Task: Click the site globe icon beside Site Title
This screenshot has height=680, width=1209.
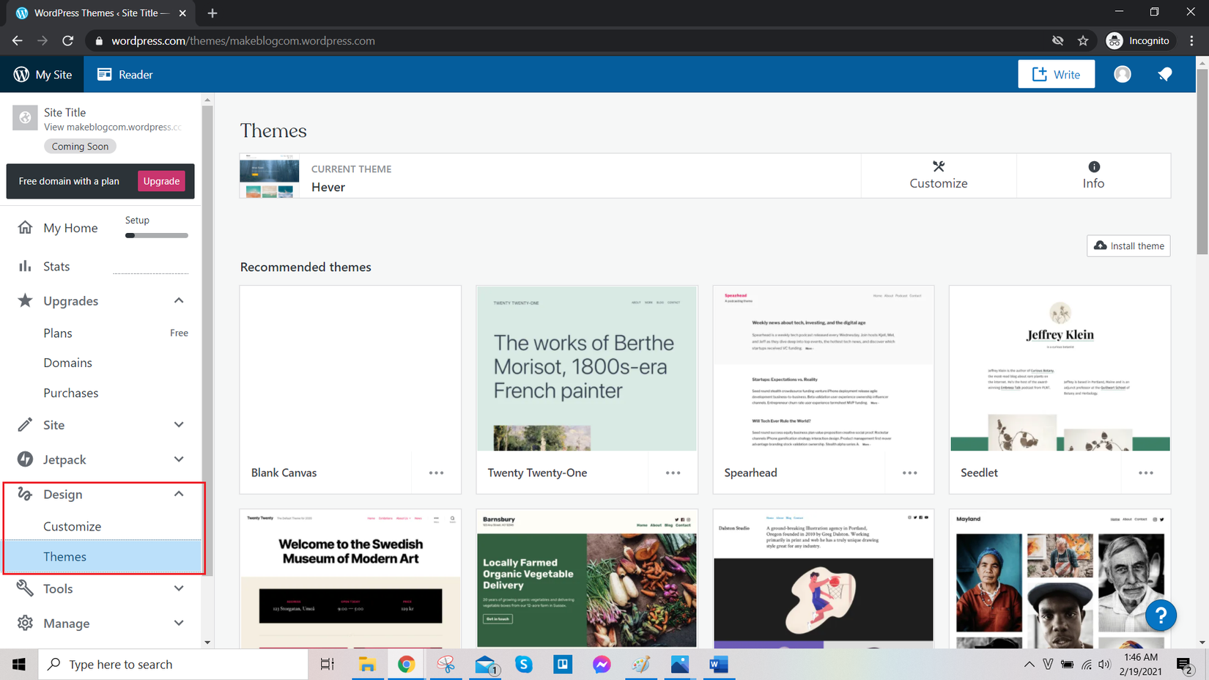Action: 25,117
